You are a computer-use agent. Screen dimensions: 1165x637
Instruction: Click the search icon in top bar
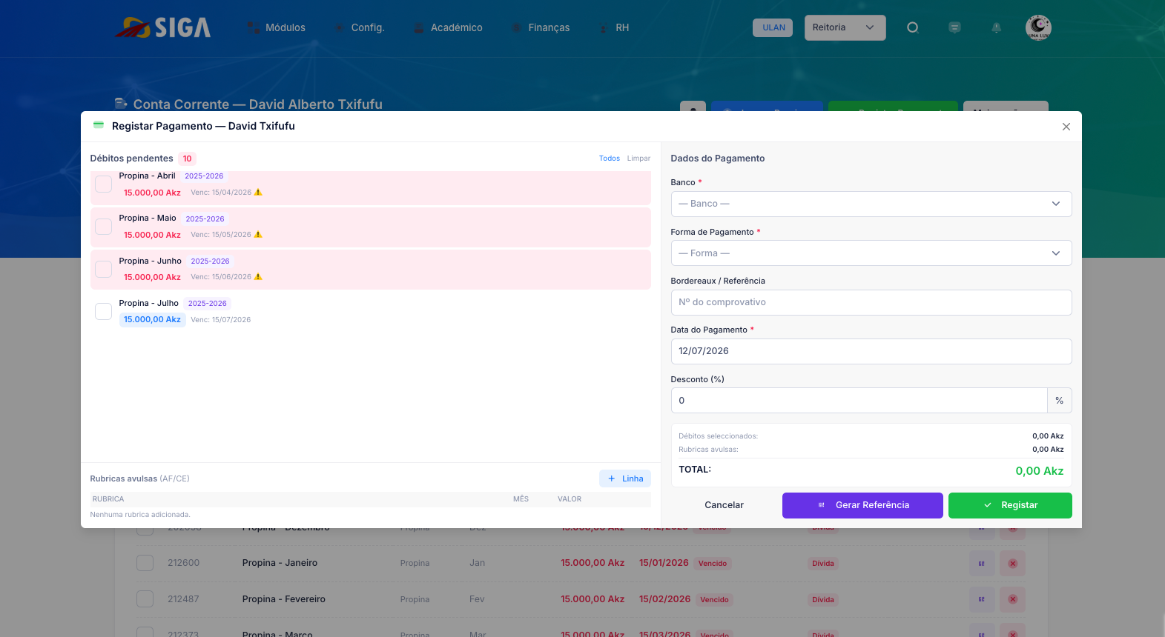pos(913,27)
